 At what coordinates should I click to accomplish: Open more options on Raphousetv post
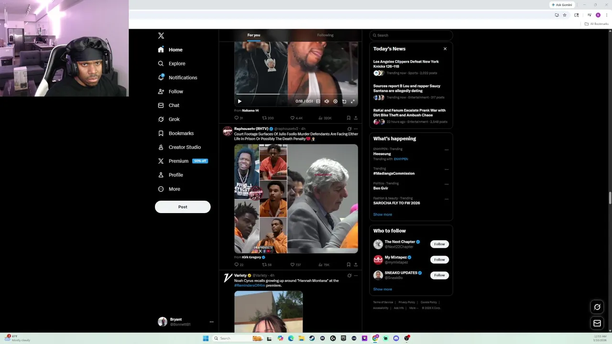click(x=356, y=129)
